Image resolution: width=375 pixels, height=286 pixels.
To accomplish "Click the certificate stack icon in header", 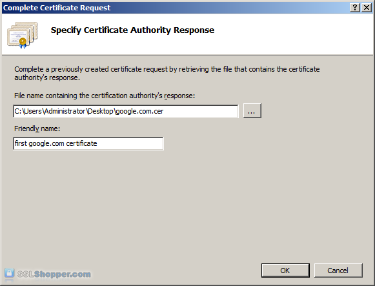I will tap(22, 35).
